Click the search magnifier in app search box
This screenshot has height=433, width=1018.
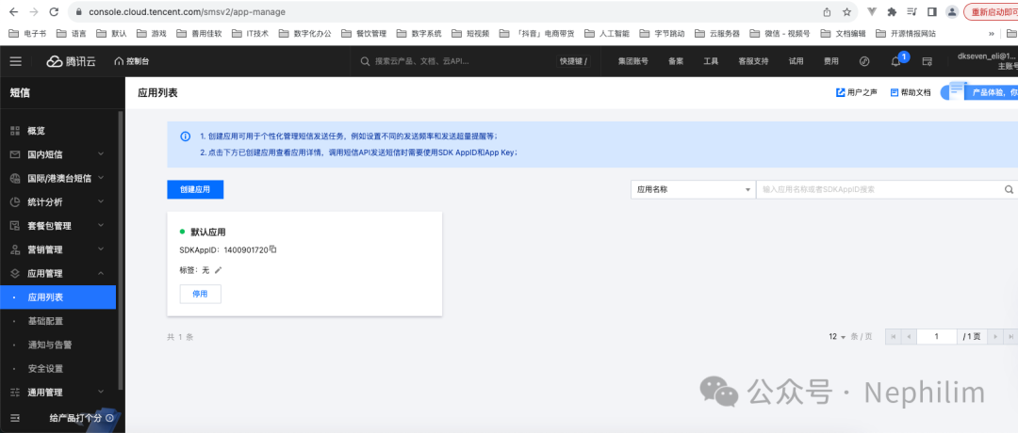click(x=1009, y=189)
